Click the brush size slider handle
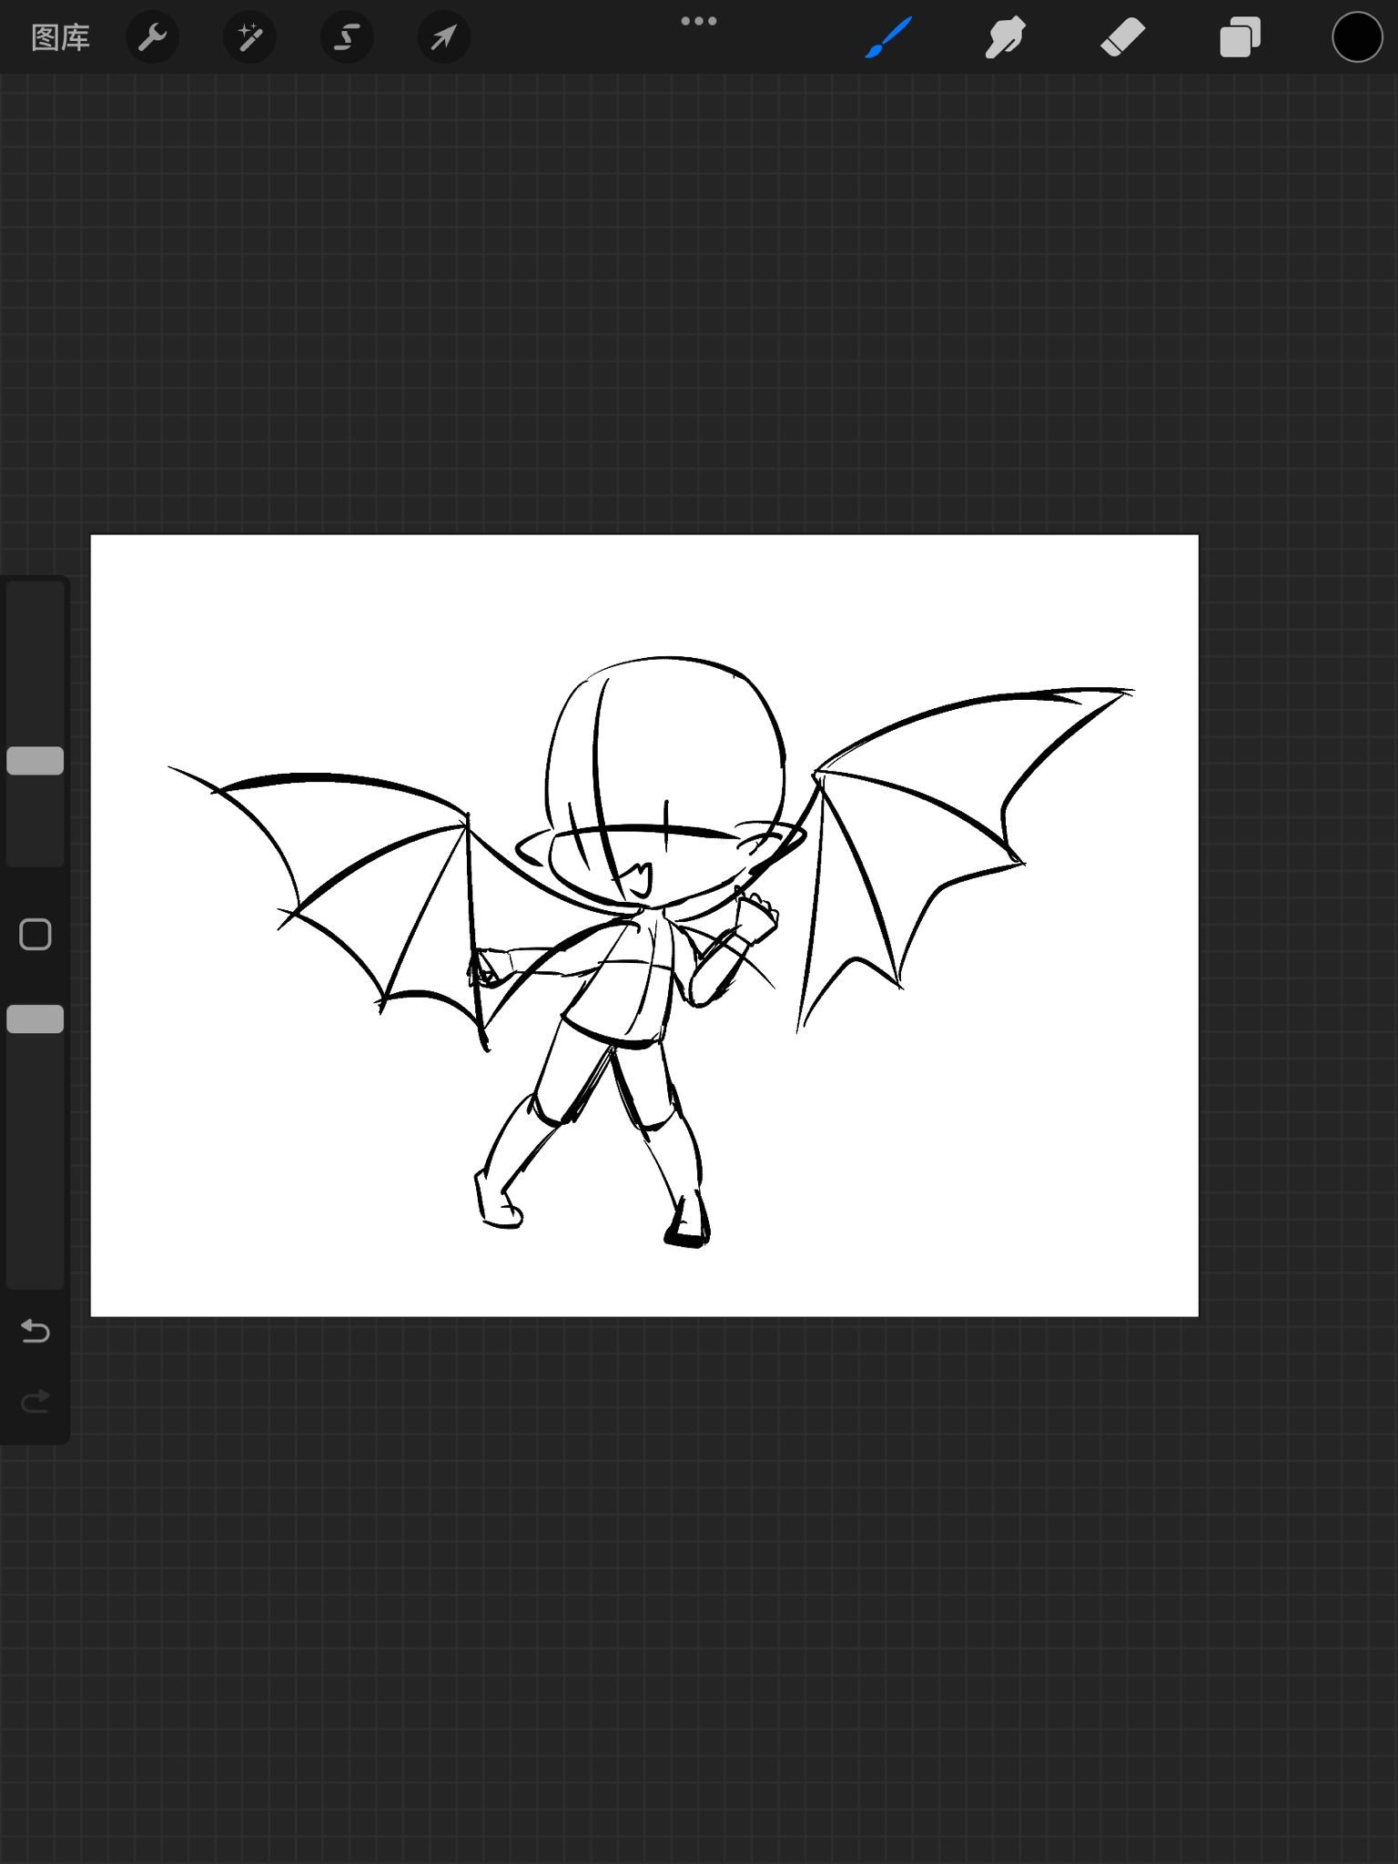The height and width of the screenshot is (1864, 1398). tap(35, 761)
